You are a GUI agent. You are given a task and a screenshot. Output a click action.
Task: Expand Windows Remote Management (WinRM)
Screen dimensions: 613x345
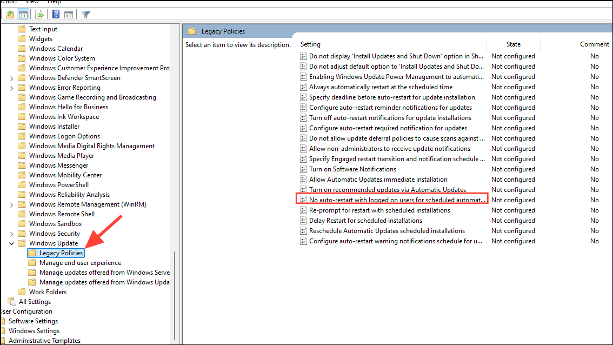[x=12, y=204]
